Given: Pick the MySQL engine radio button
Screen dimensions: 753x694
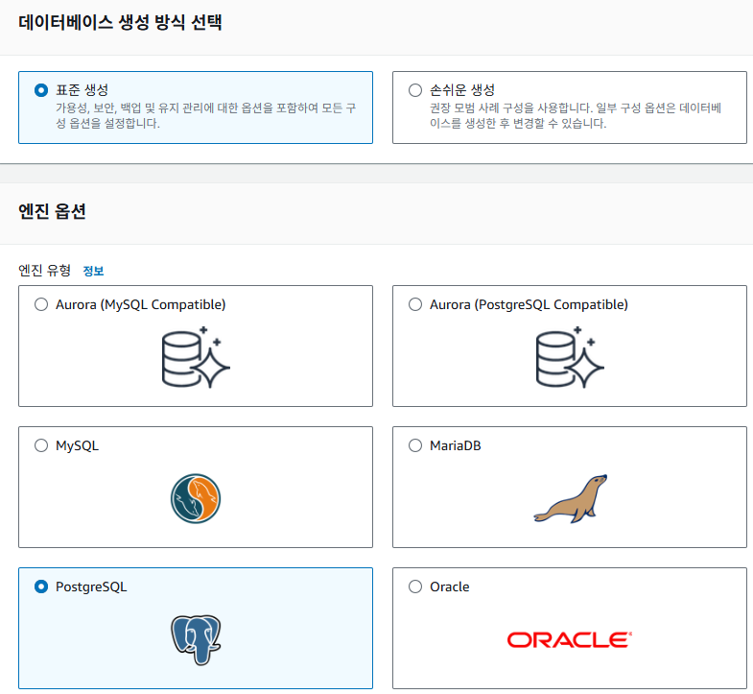Looking at the screenshot, I should [41, 445].
